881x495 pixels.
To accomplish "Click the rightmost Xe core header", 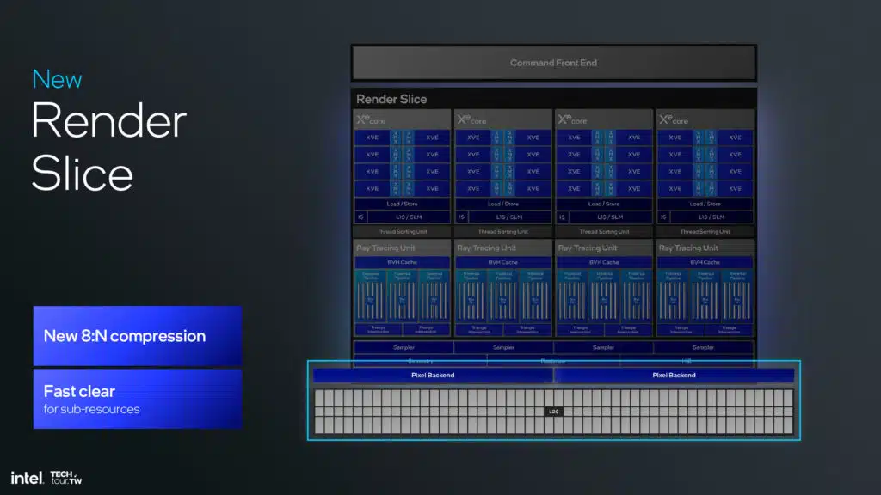I will [x=705, y=119].
